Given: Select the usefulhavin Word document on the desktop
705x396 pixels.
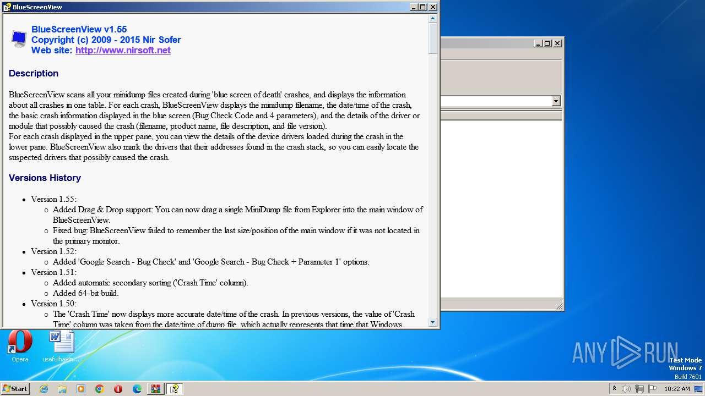Looking at the screenshot, I should pos(61,346).
